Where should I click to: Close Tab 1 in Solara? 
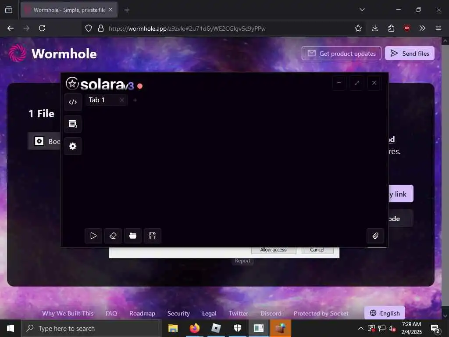122,100
